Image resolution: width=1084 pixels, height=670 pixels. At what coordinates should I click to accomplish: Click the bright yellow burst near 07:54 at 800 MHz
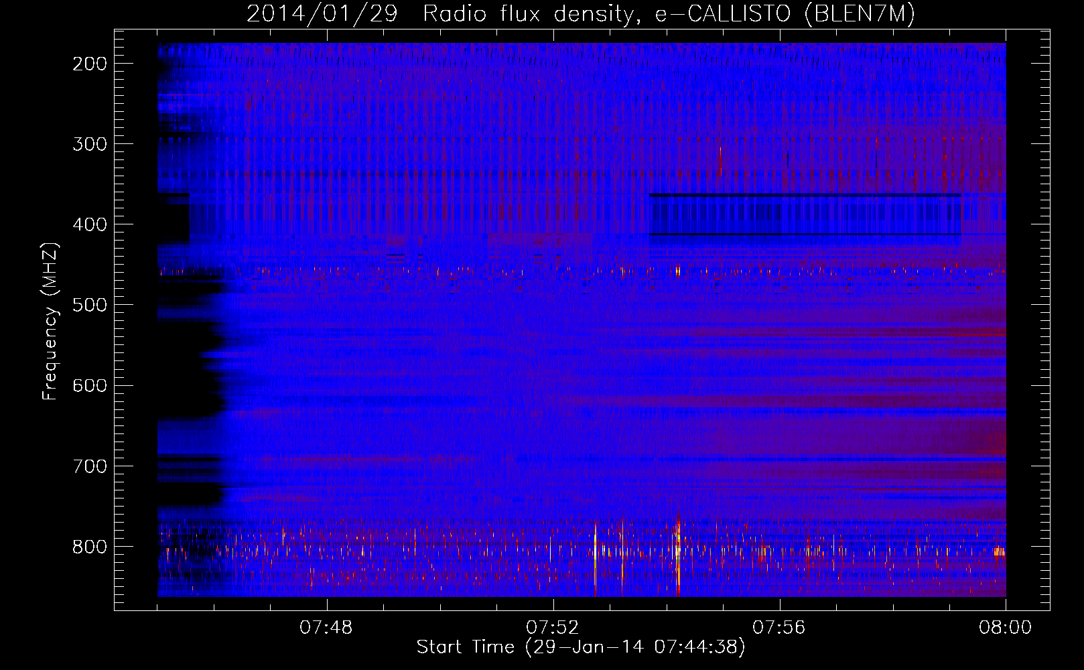[678, 555]
